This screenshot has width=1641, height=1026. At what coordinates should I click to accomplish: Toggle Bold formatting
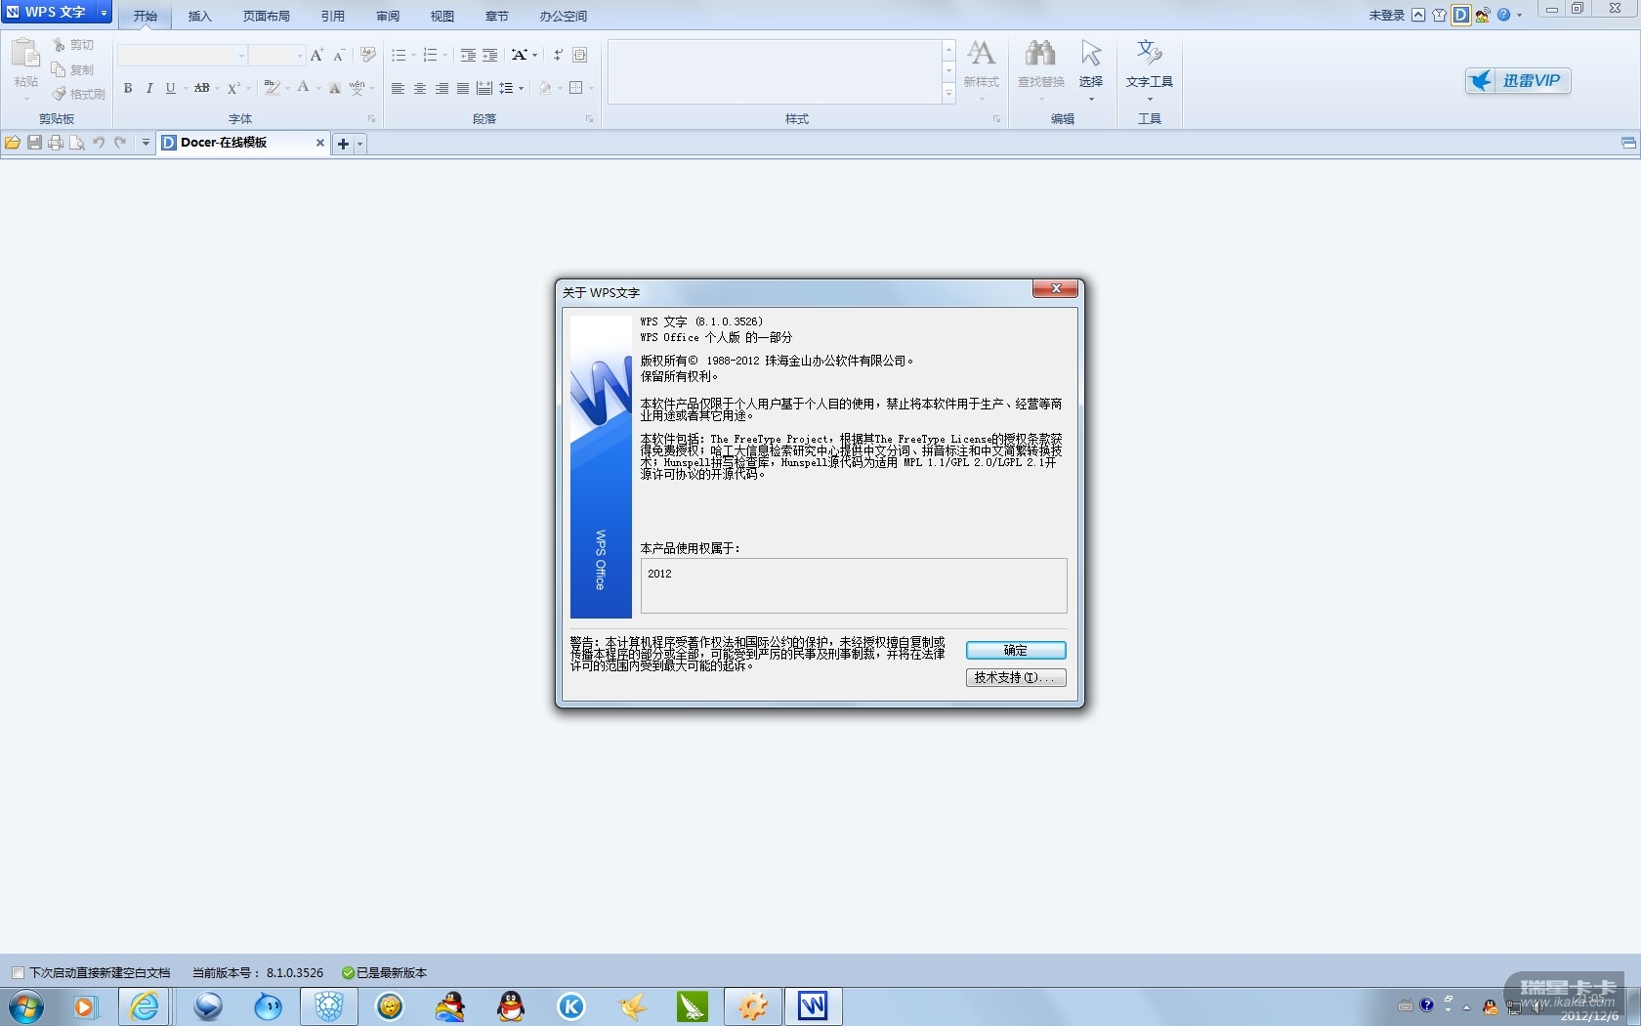pos(128,88)
